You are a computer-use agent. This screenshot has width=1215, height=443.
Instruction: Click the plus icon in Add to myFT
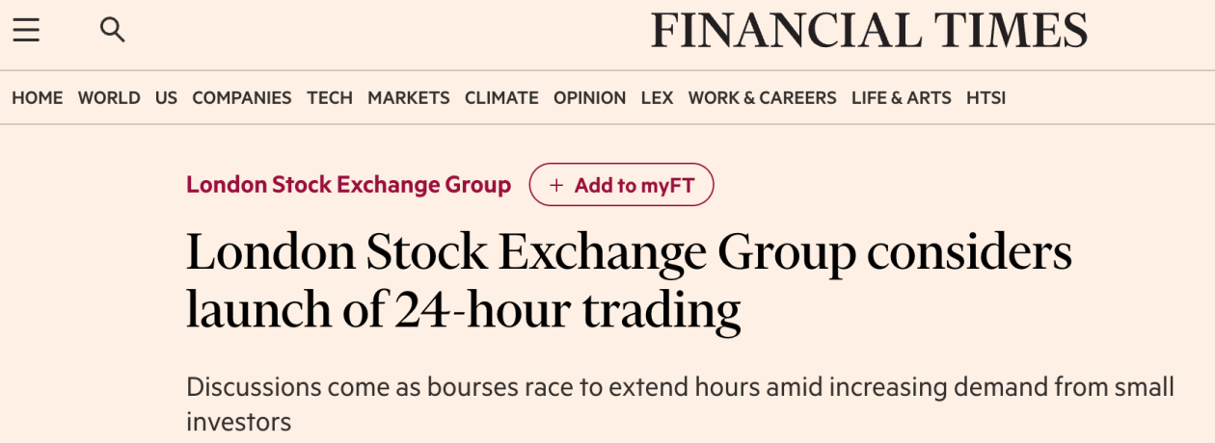coord(556,185)
